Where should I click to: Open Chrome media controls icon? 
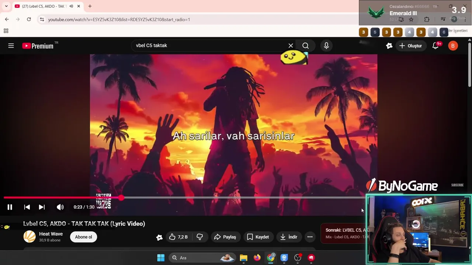coord(443,20)
